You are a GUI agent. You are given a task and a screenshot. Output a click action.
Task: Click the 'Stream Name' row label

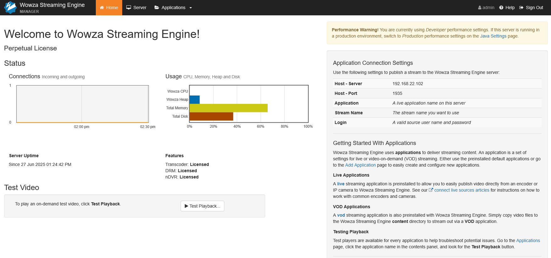pos(349,113)
